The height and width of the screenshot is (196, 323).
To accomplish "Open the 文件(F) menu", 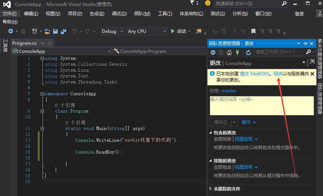I will [x=10, y=14].
